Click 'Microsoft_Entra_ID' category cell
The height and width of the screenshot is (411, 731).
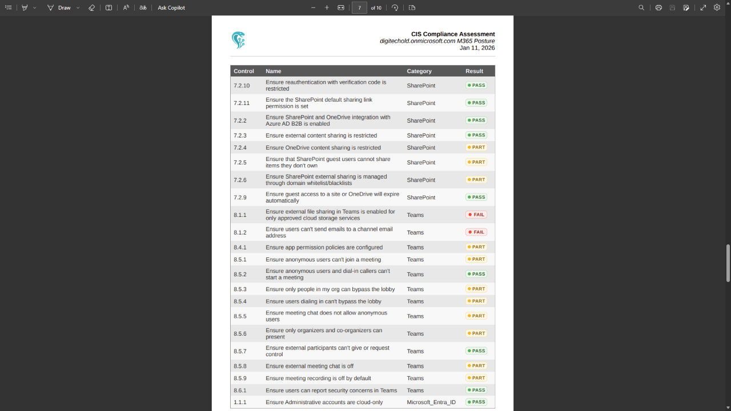pyautogui.click(x=431, y=402)
